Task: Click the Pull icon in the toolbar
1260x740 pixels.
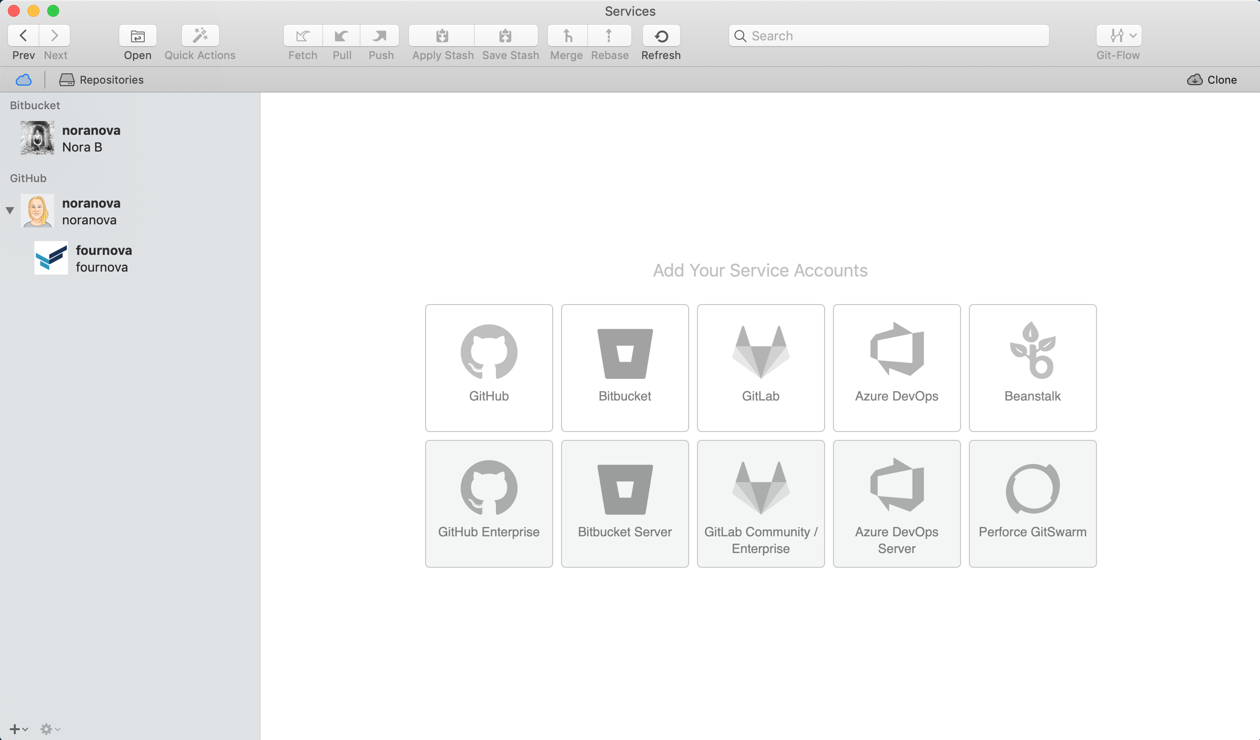Action: pyautogui.click(x=341, y=35)
